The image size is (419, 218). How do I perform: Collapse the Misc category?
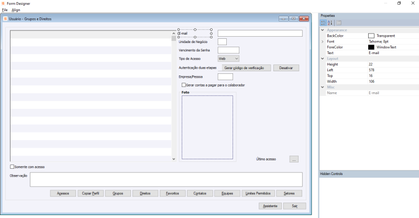[x=323, y=87]
